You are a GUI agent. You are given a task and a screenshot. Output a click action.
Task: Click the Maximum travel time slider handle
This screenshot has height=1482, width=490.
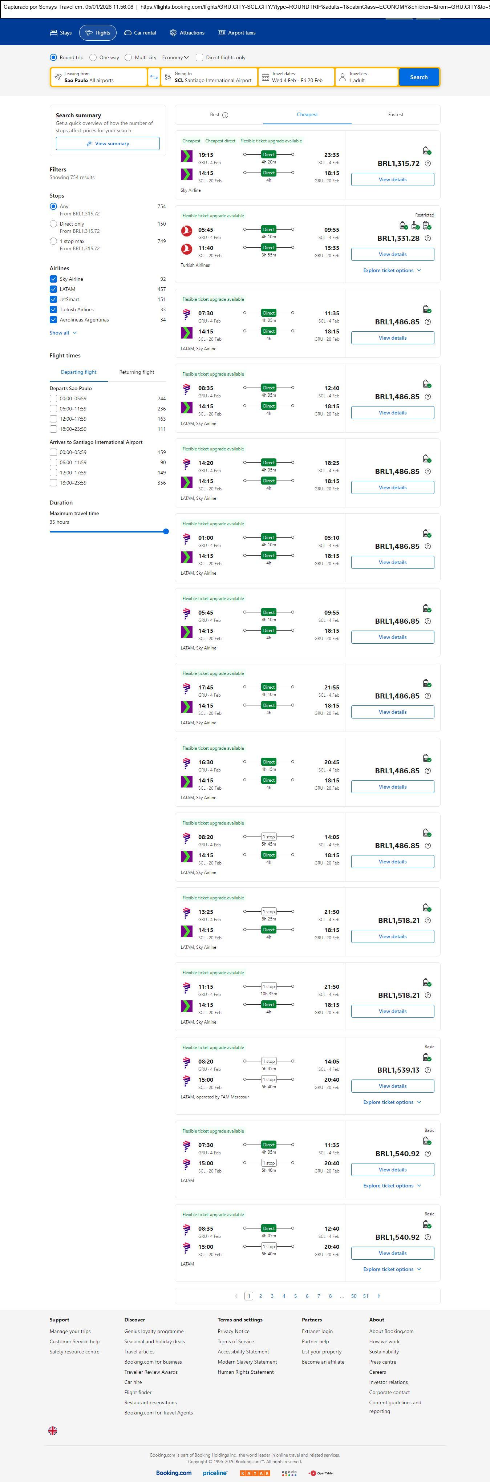tap(166, 531)
